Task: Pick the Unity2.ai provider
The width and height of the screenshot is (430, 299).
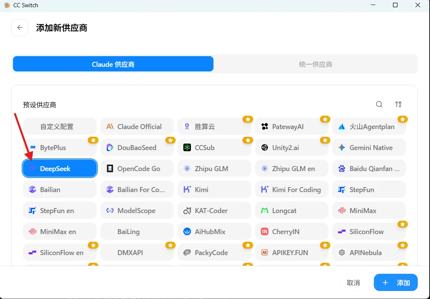Action: coord(292,147)
